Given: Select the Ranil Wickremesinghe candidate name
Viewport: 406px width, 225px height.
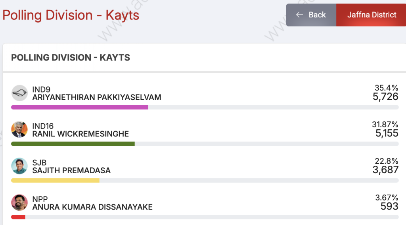Looking at the screenshot, I should (80, 134).
